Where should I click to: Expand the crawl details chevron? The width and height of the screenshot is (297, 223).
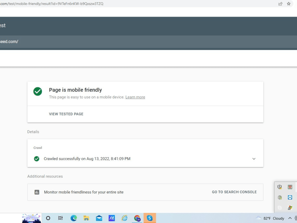click(x=254, y=159)
